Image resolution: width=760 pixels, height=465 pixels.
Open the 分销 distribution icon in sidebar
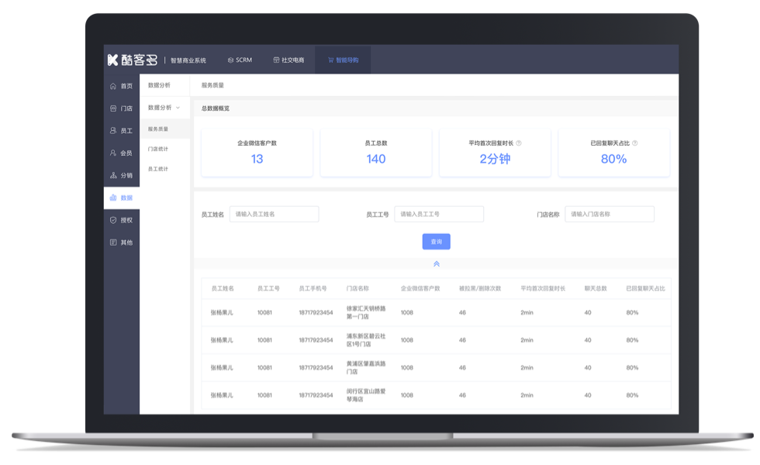point(113,175)
